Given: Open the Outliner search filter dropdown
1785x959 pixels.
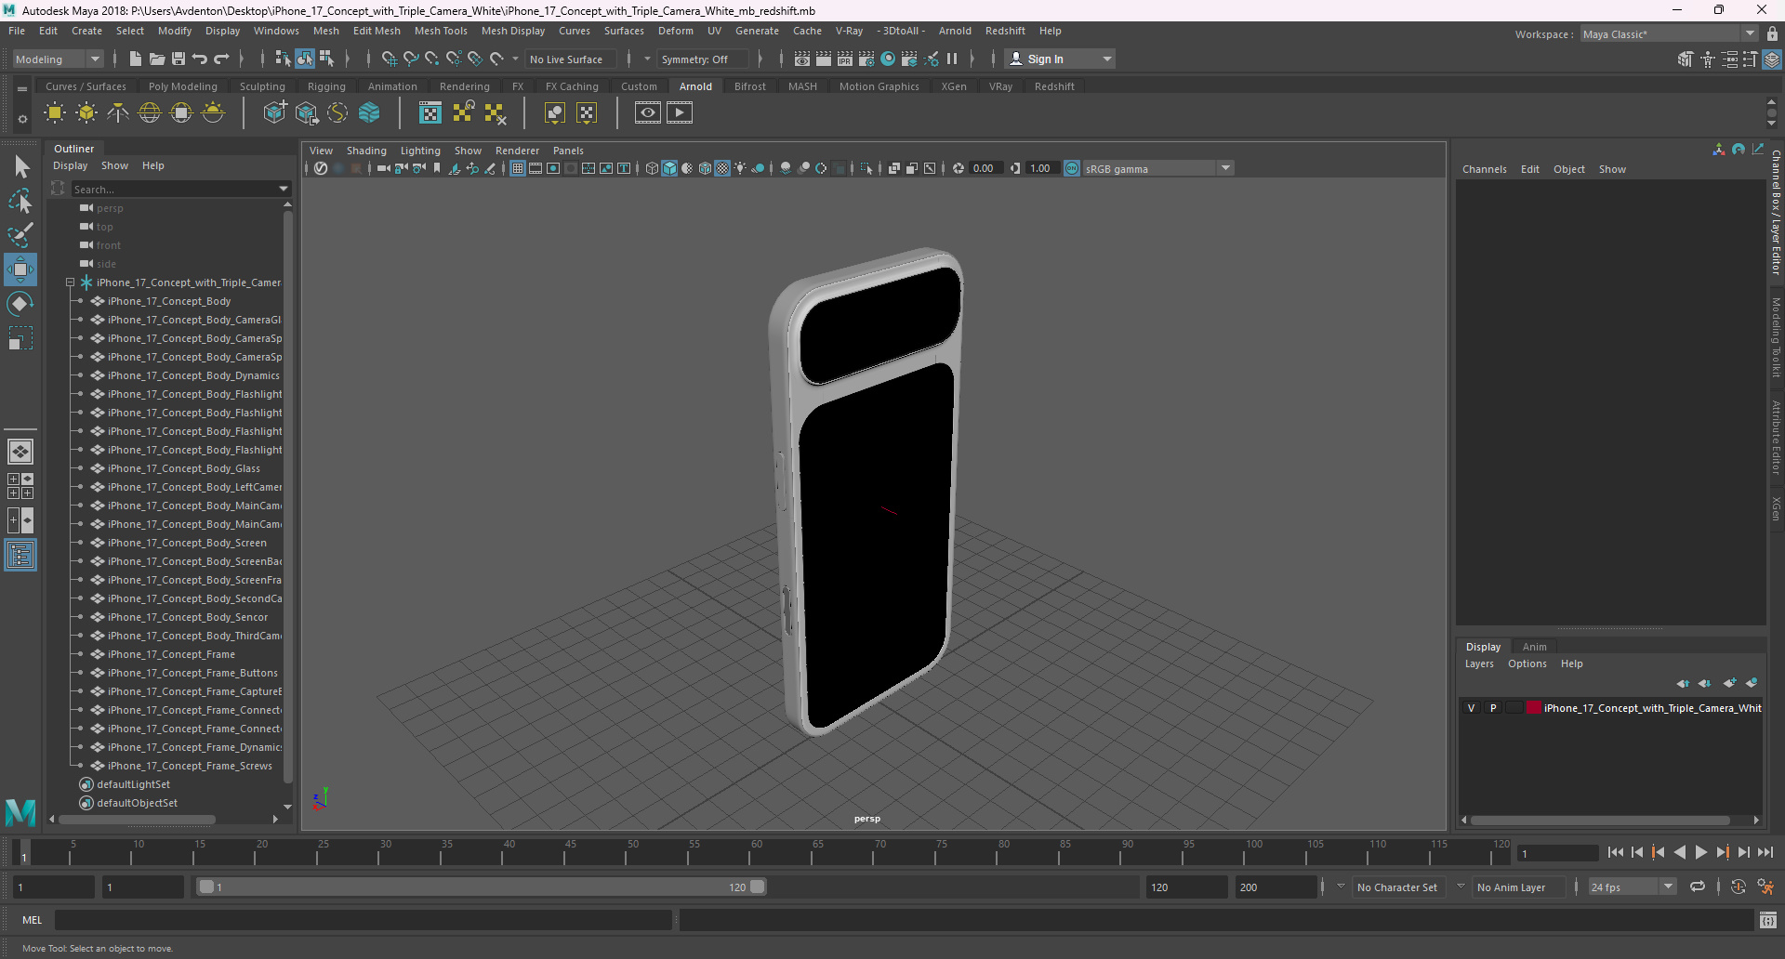Looking at the screenshot, I should pyautogui.click(x=284, y=189).
